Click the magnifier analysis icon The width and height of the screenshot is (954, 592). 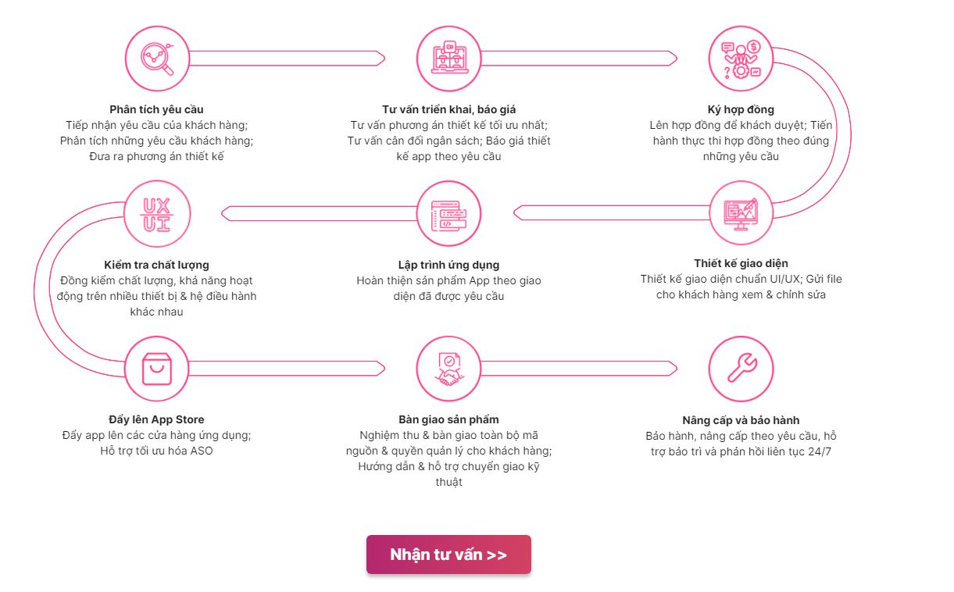click(157, 59)
